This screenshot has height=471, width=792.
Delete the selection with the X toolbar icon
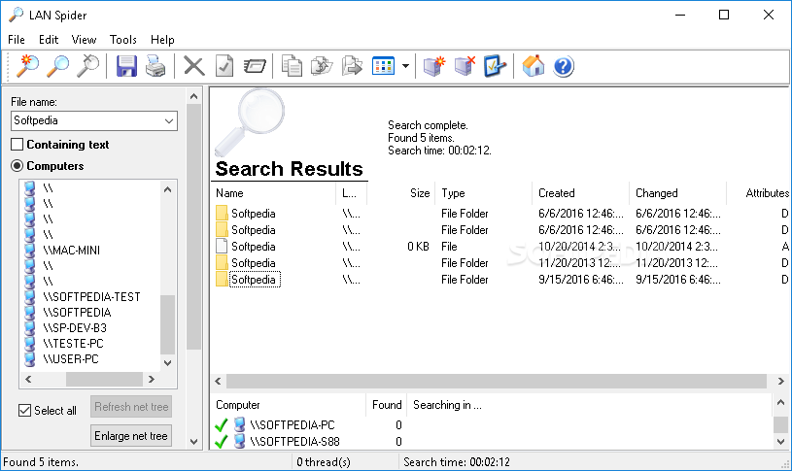(x=194, y=66)
